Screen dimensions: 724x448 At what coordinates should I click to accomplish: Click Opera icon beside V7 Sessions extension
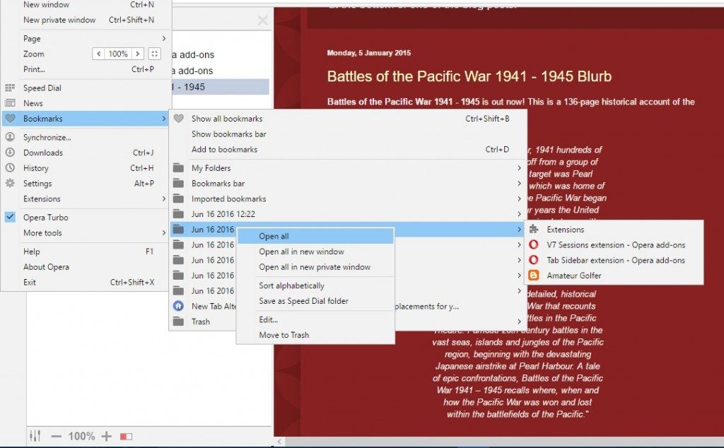click(534, 244)
